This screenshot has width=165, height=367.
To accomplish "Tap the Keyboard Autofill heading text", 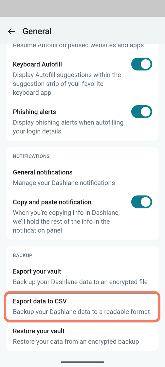I will click(37, 64).
